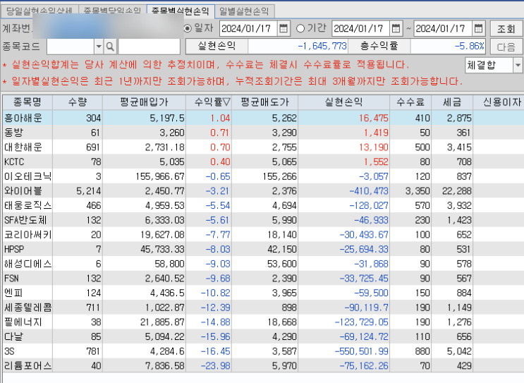Click the stock name field beside search
The height and width of the screenshot is (383, 524).
[x=149, y=47]
